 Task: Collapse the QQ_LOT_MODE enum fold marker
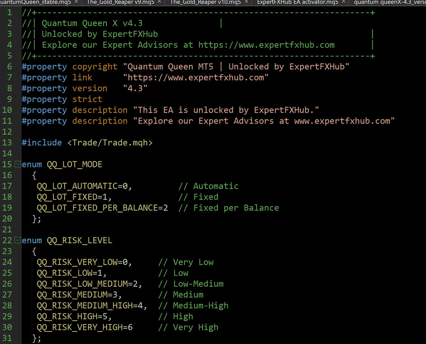[18, 165]
